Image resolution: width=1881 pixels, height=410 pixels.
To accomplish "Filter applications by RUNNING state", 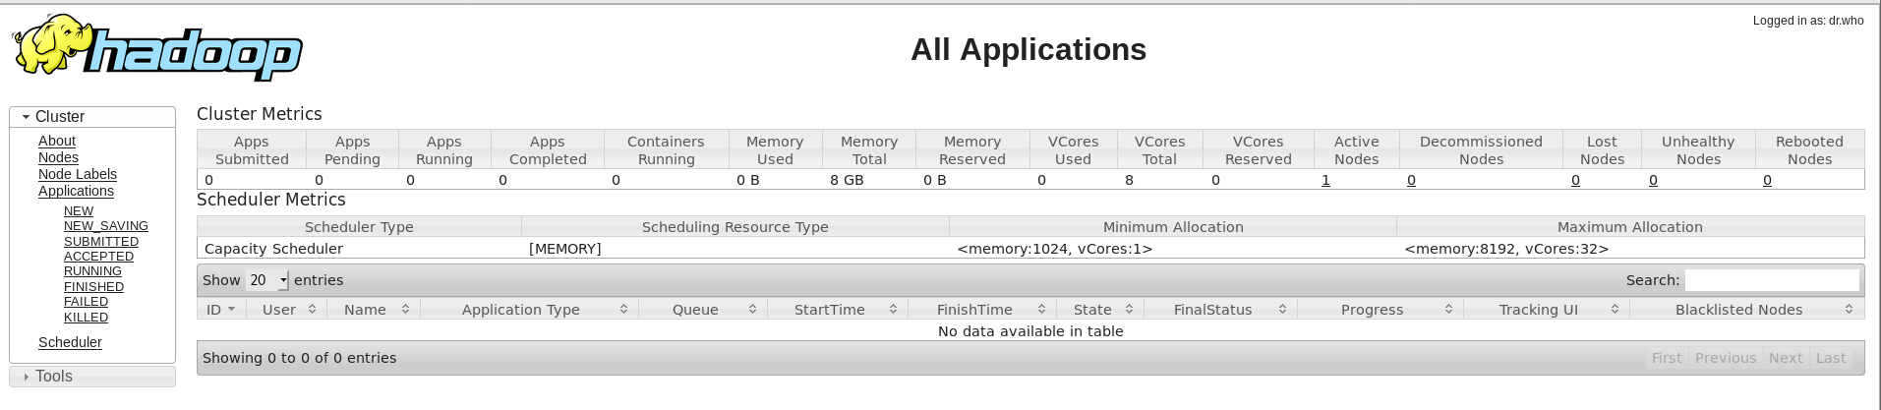I will [x=92, y=271].
